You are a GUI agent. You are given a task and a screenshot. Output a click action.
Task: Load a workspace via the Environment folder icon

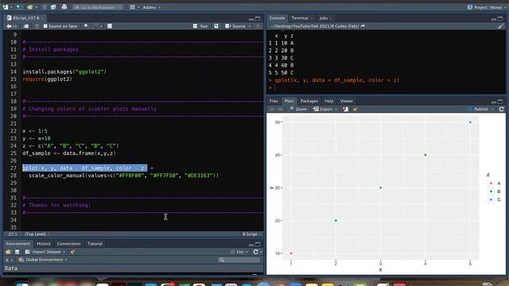click(8, 252)
